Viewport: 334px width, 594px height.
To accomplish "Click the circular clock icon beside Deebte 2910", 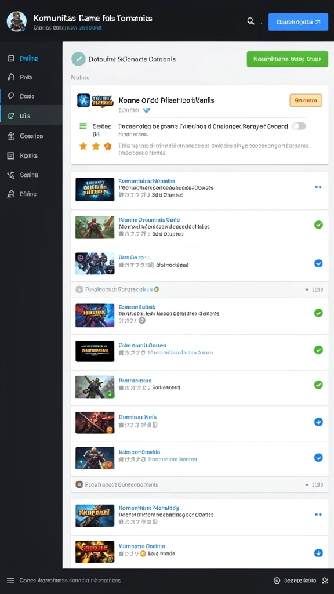I will click(277, 581).
